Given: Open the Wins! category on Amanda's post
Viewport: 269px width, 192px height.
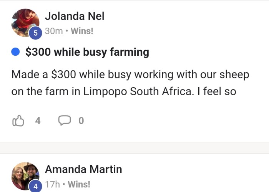Looking at the screenshot, I should tap(79, 184).
